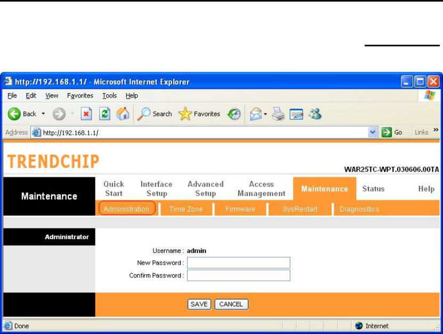Image resolution: width=443 pixels, height=334 pixels.
Task: Open the Favorites star button
Action: pos(199,114)
